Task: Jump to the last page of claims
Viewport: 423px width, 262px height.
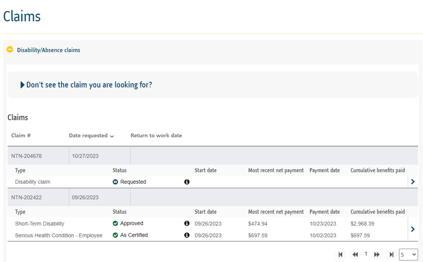Action: click(391, 255)
